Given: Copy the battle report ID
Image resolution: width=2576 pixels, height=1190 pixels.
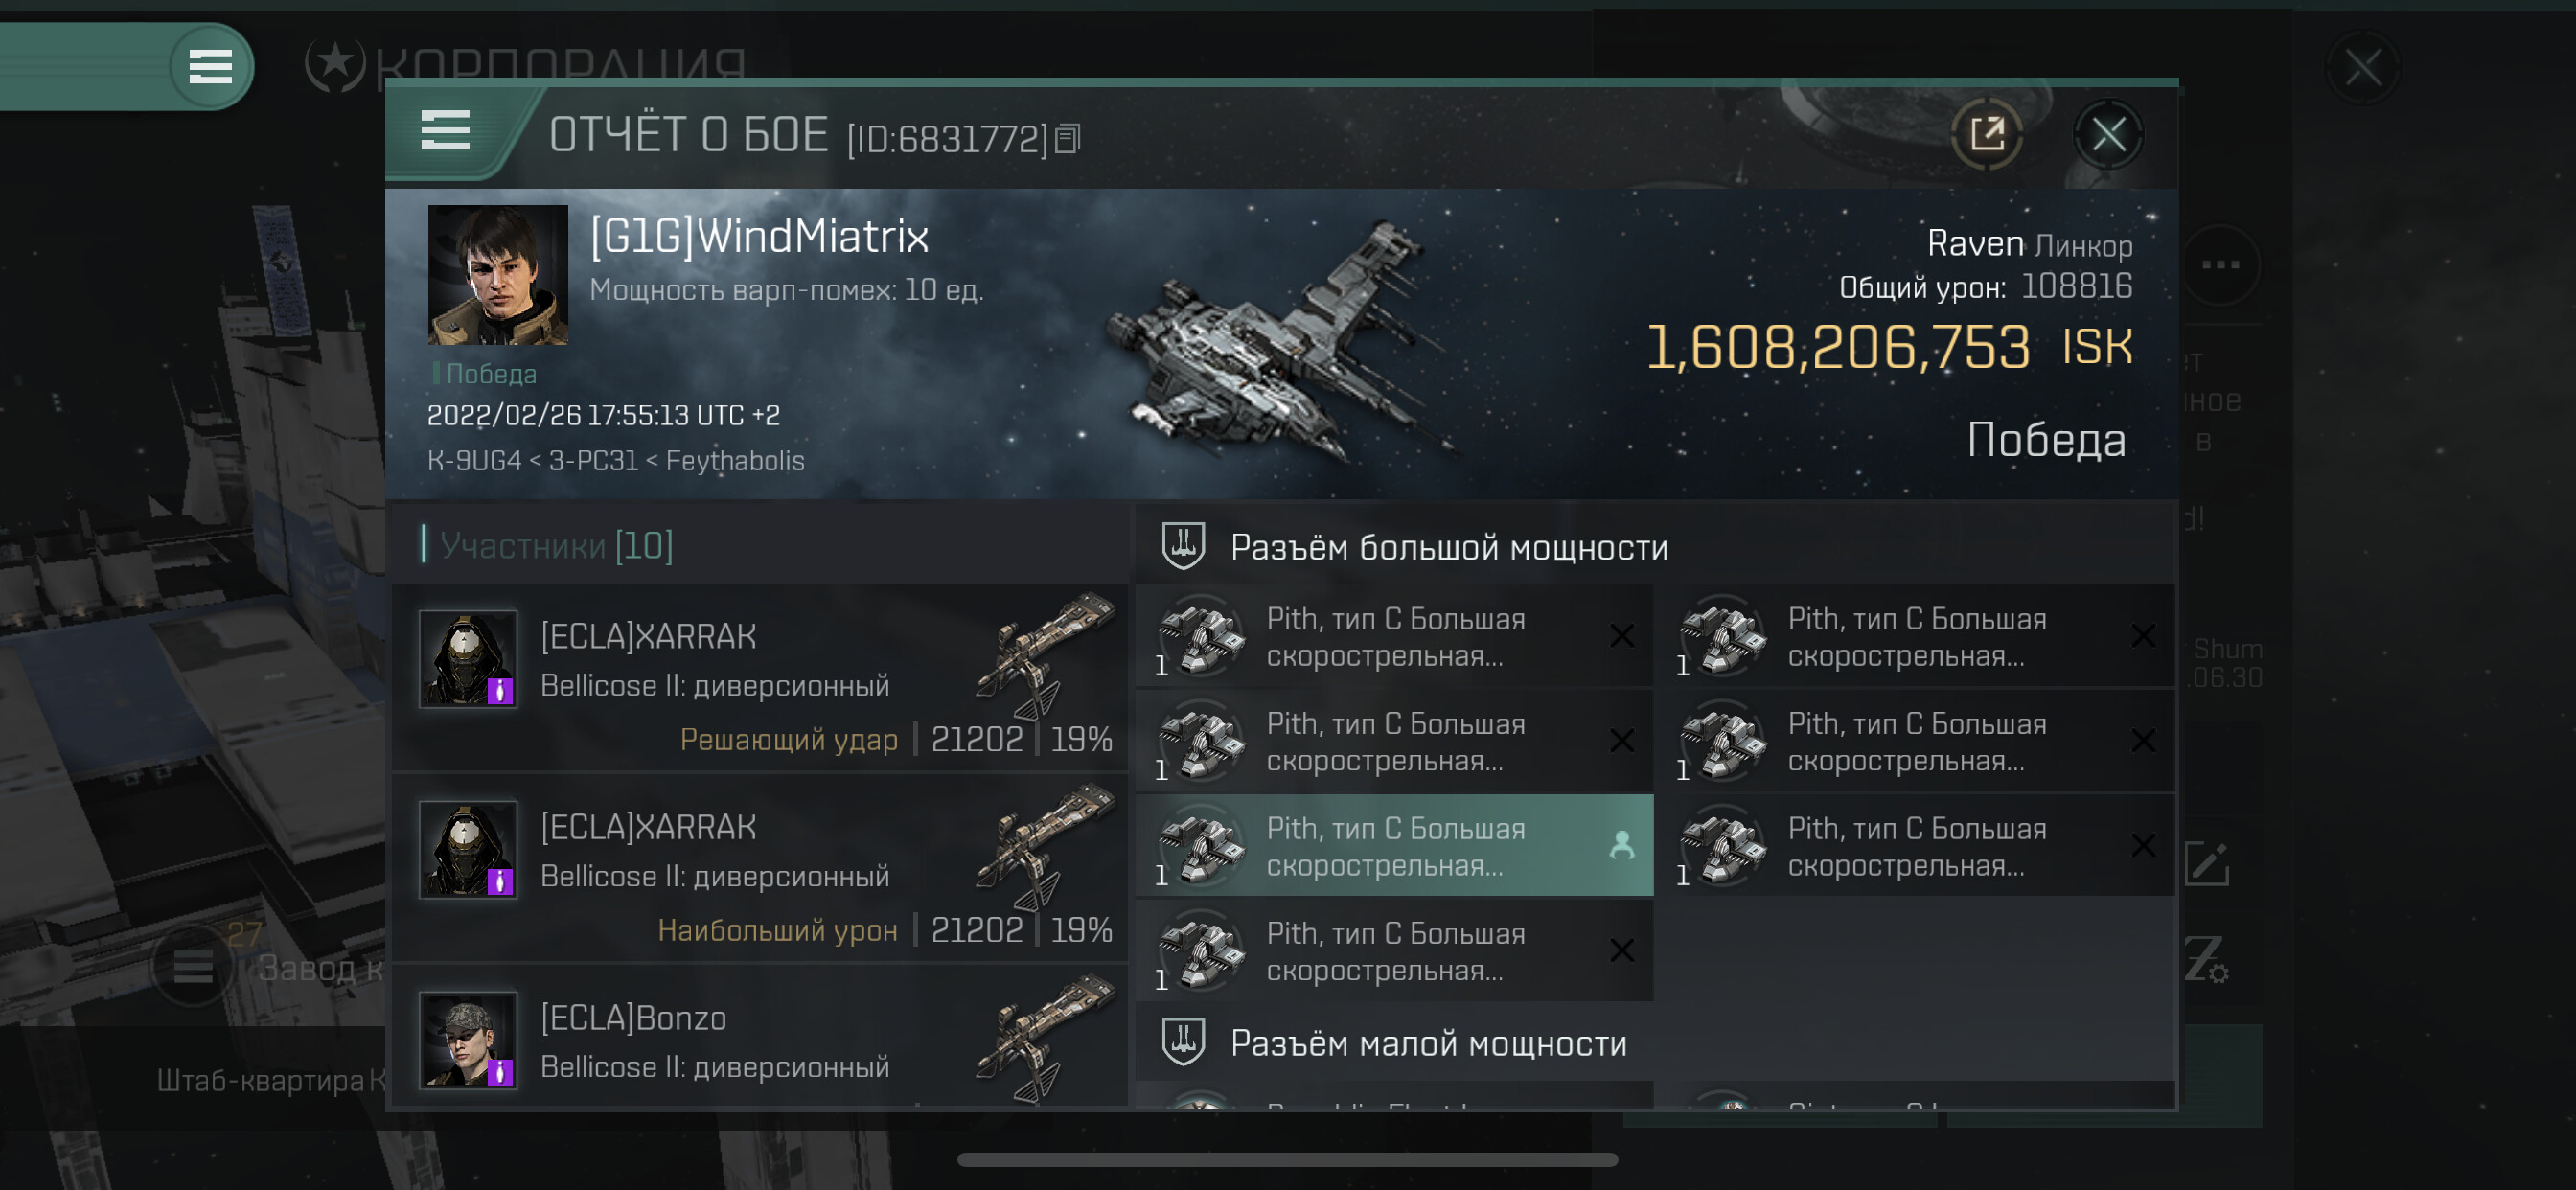Looking at the screenshot, I should [1068, 139].
